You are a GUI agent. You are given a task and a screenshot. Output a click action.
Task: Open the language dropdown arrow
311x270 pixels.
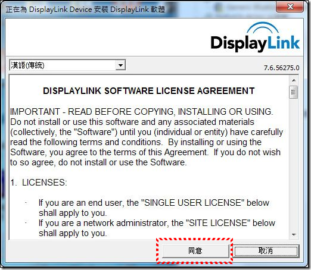(x=120, y=65)
